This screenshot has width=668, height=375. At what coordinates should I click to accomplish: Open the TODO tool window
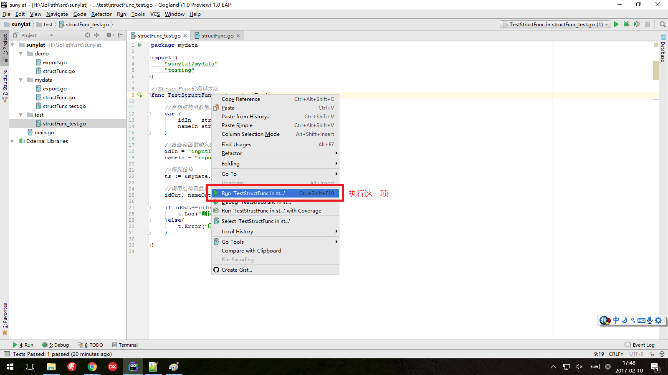(x=91, y=345)
